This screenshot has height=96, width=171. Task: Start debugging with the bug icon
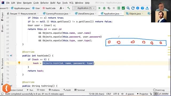point(104,8)
